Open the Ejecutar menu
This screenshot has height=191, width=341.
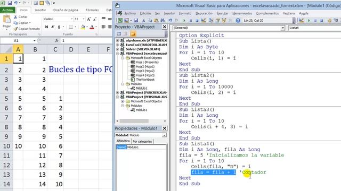[x=223, y=13]
